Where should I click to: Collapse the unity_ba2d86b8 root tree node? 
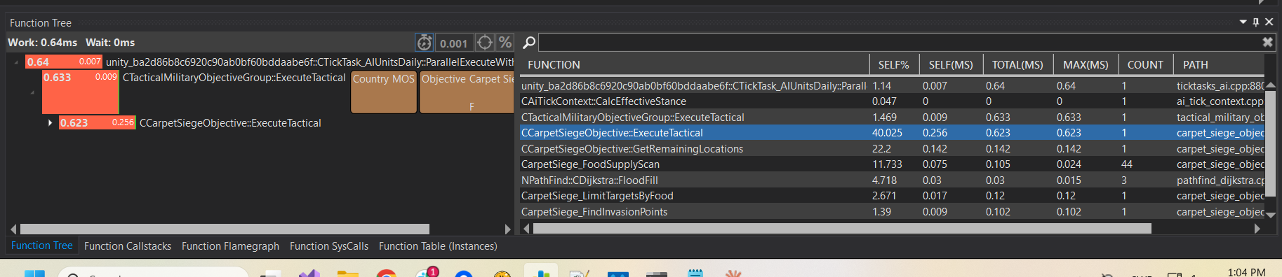[16, 62]
